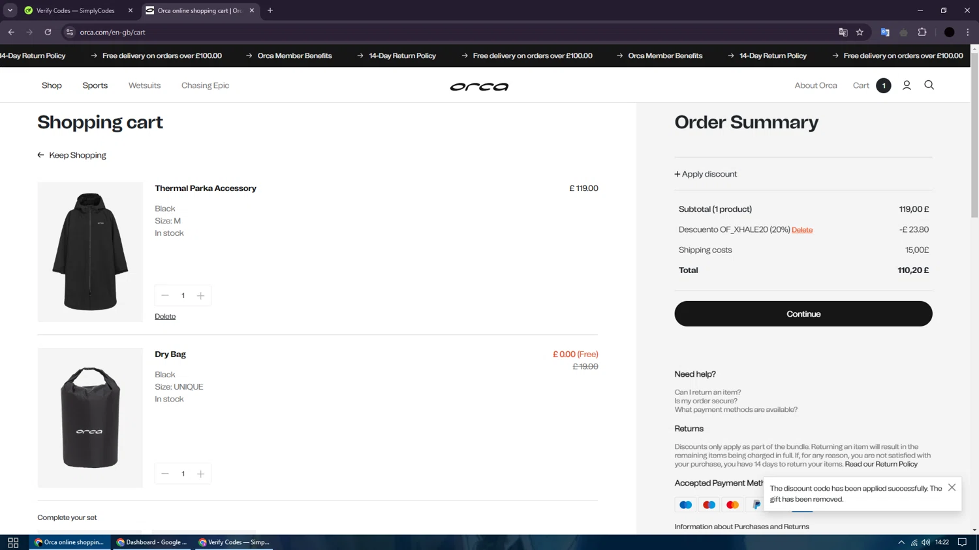Expand Apply discount section
This screenshot has width=979, height=550.
click(x=706, y=174)
